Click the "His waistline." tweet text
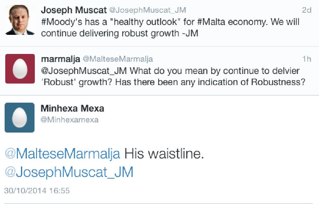The height and width of the screenshot is (205, 319). [164, 154]
